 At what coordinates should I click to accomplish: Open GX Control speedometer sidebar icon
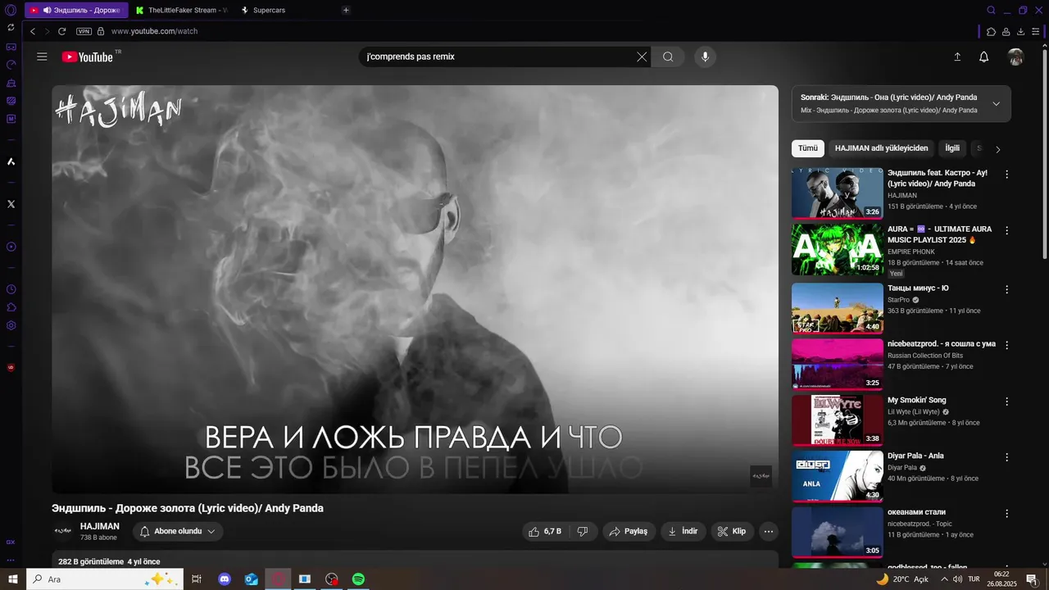click(x=11, y=65)
